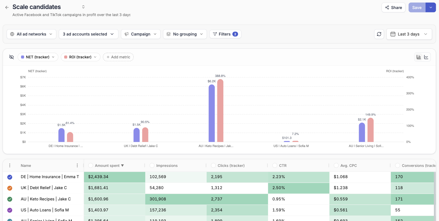Screen dimensions: 439x221
Task: Uncheck DE | Home Insurance | Emma T row
Action: pyautogui.click(x=10, y=177)
